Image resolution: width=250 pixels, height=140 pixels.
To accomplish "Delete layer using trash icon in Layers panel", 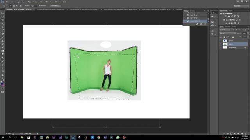I will (246, 134).
